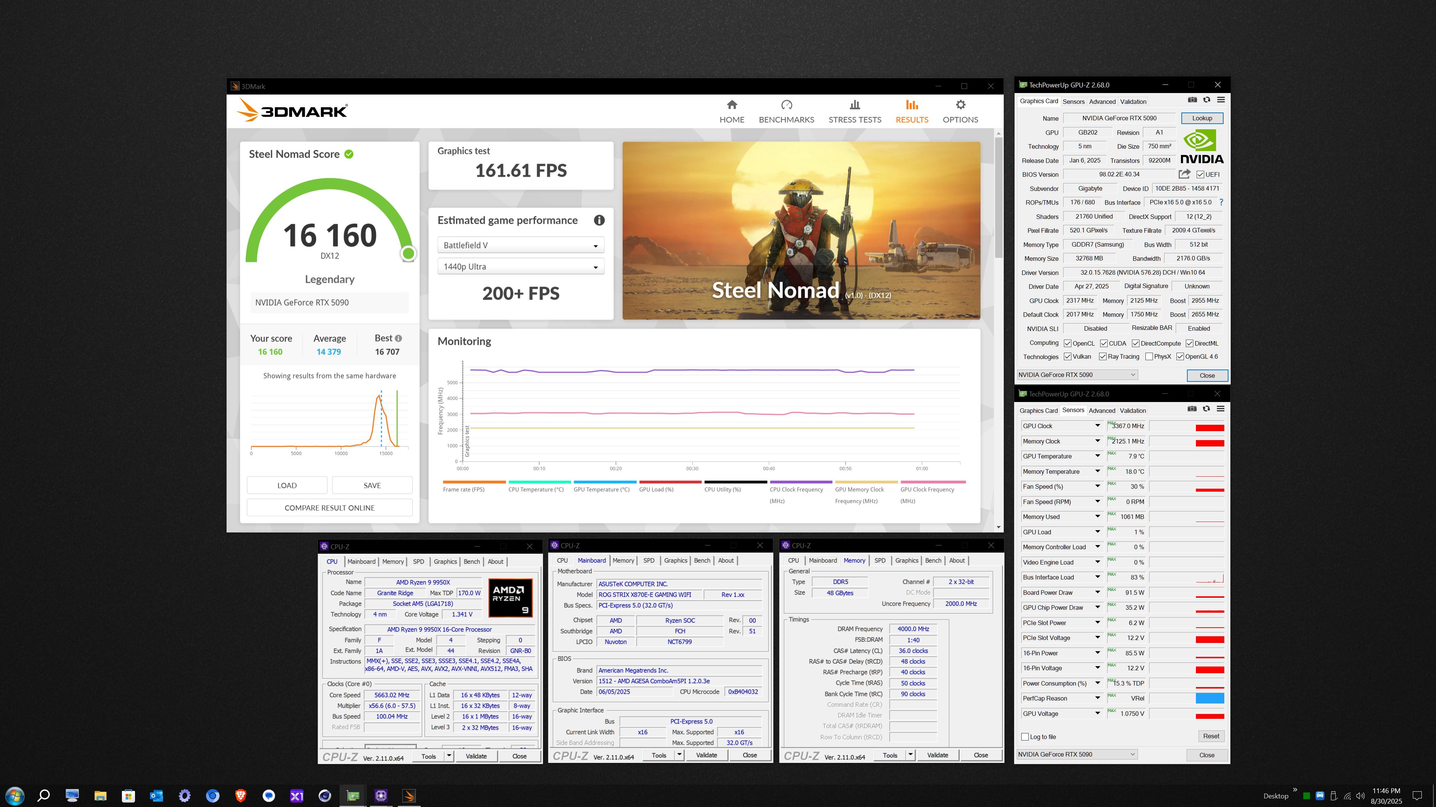Open EVGA Precision X1 from the taskbar
This screenshot has width=1436, height=807.
tap(297, 796)
